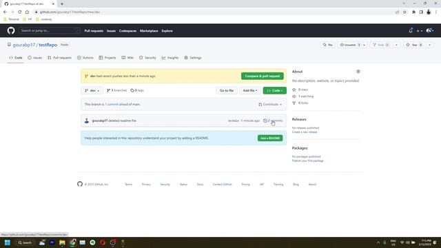Open Premiere Pro from the taskbar

(x=52, y=242)
